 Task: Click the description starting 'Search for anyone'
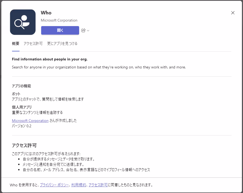point(99,67)
